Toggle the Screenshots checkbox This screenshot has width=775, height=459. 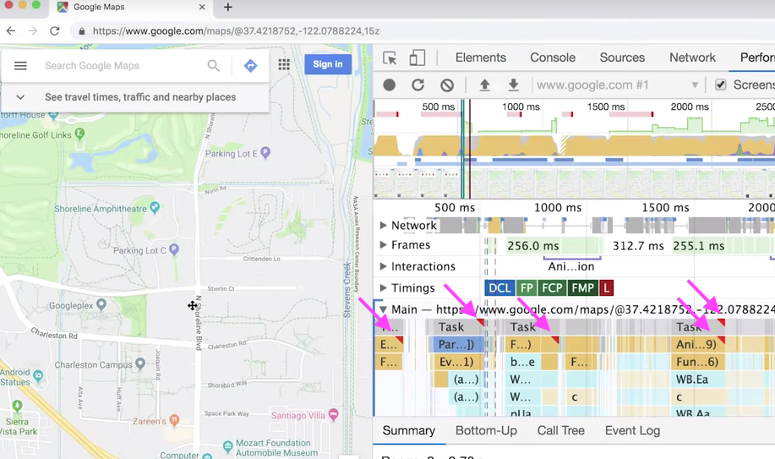click(721, 85)
